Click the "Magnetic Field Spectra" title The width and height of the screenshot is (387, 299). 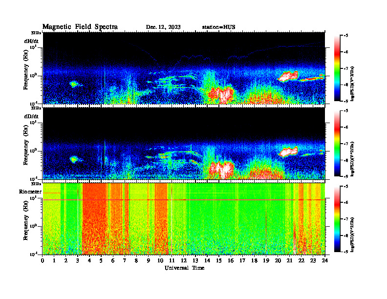pyautogui.click(x=80, y=27)
